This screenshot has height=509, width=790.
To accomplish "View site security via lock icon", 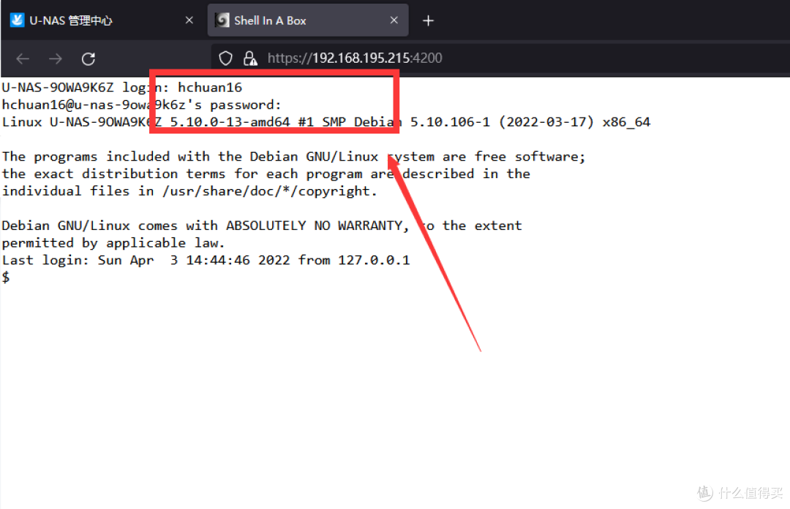I will [x=249, y=58].
